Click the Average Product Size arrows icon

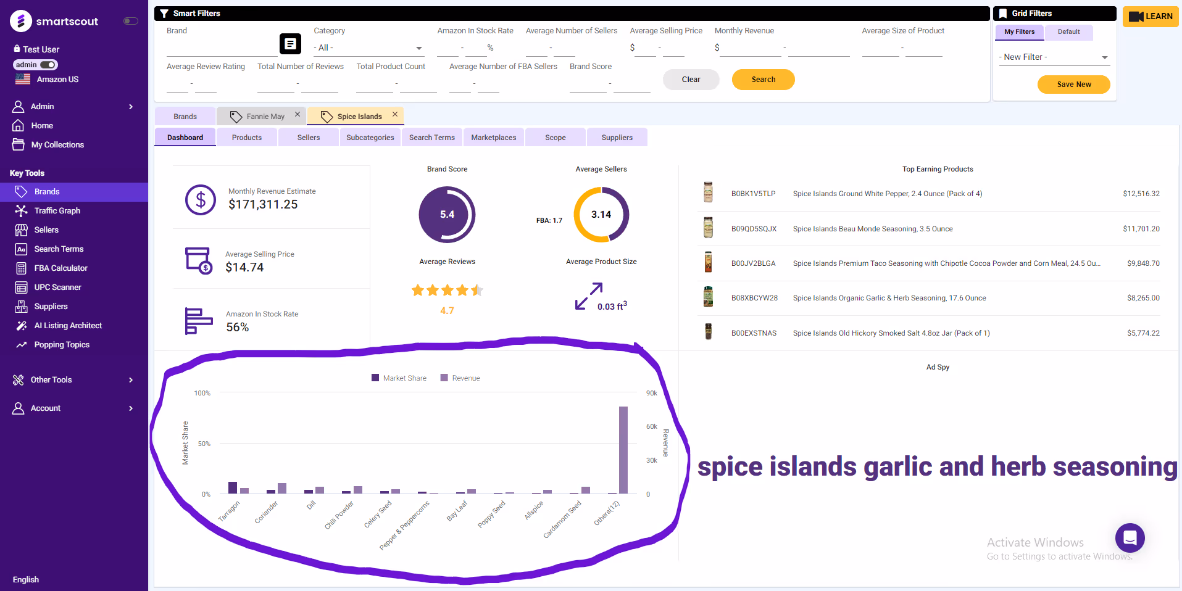point(589,296)
